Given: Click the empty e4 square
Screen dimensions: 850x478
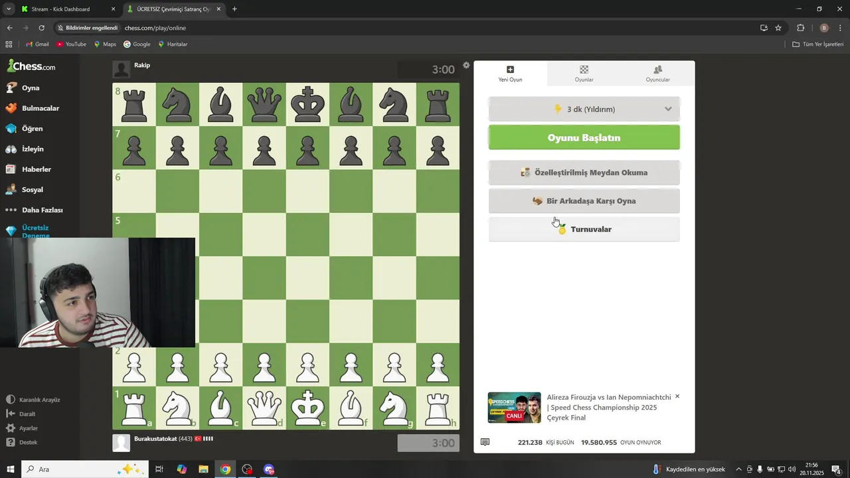Looking at the screenshot, I should click(x=307, y=278).
